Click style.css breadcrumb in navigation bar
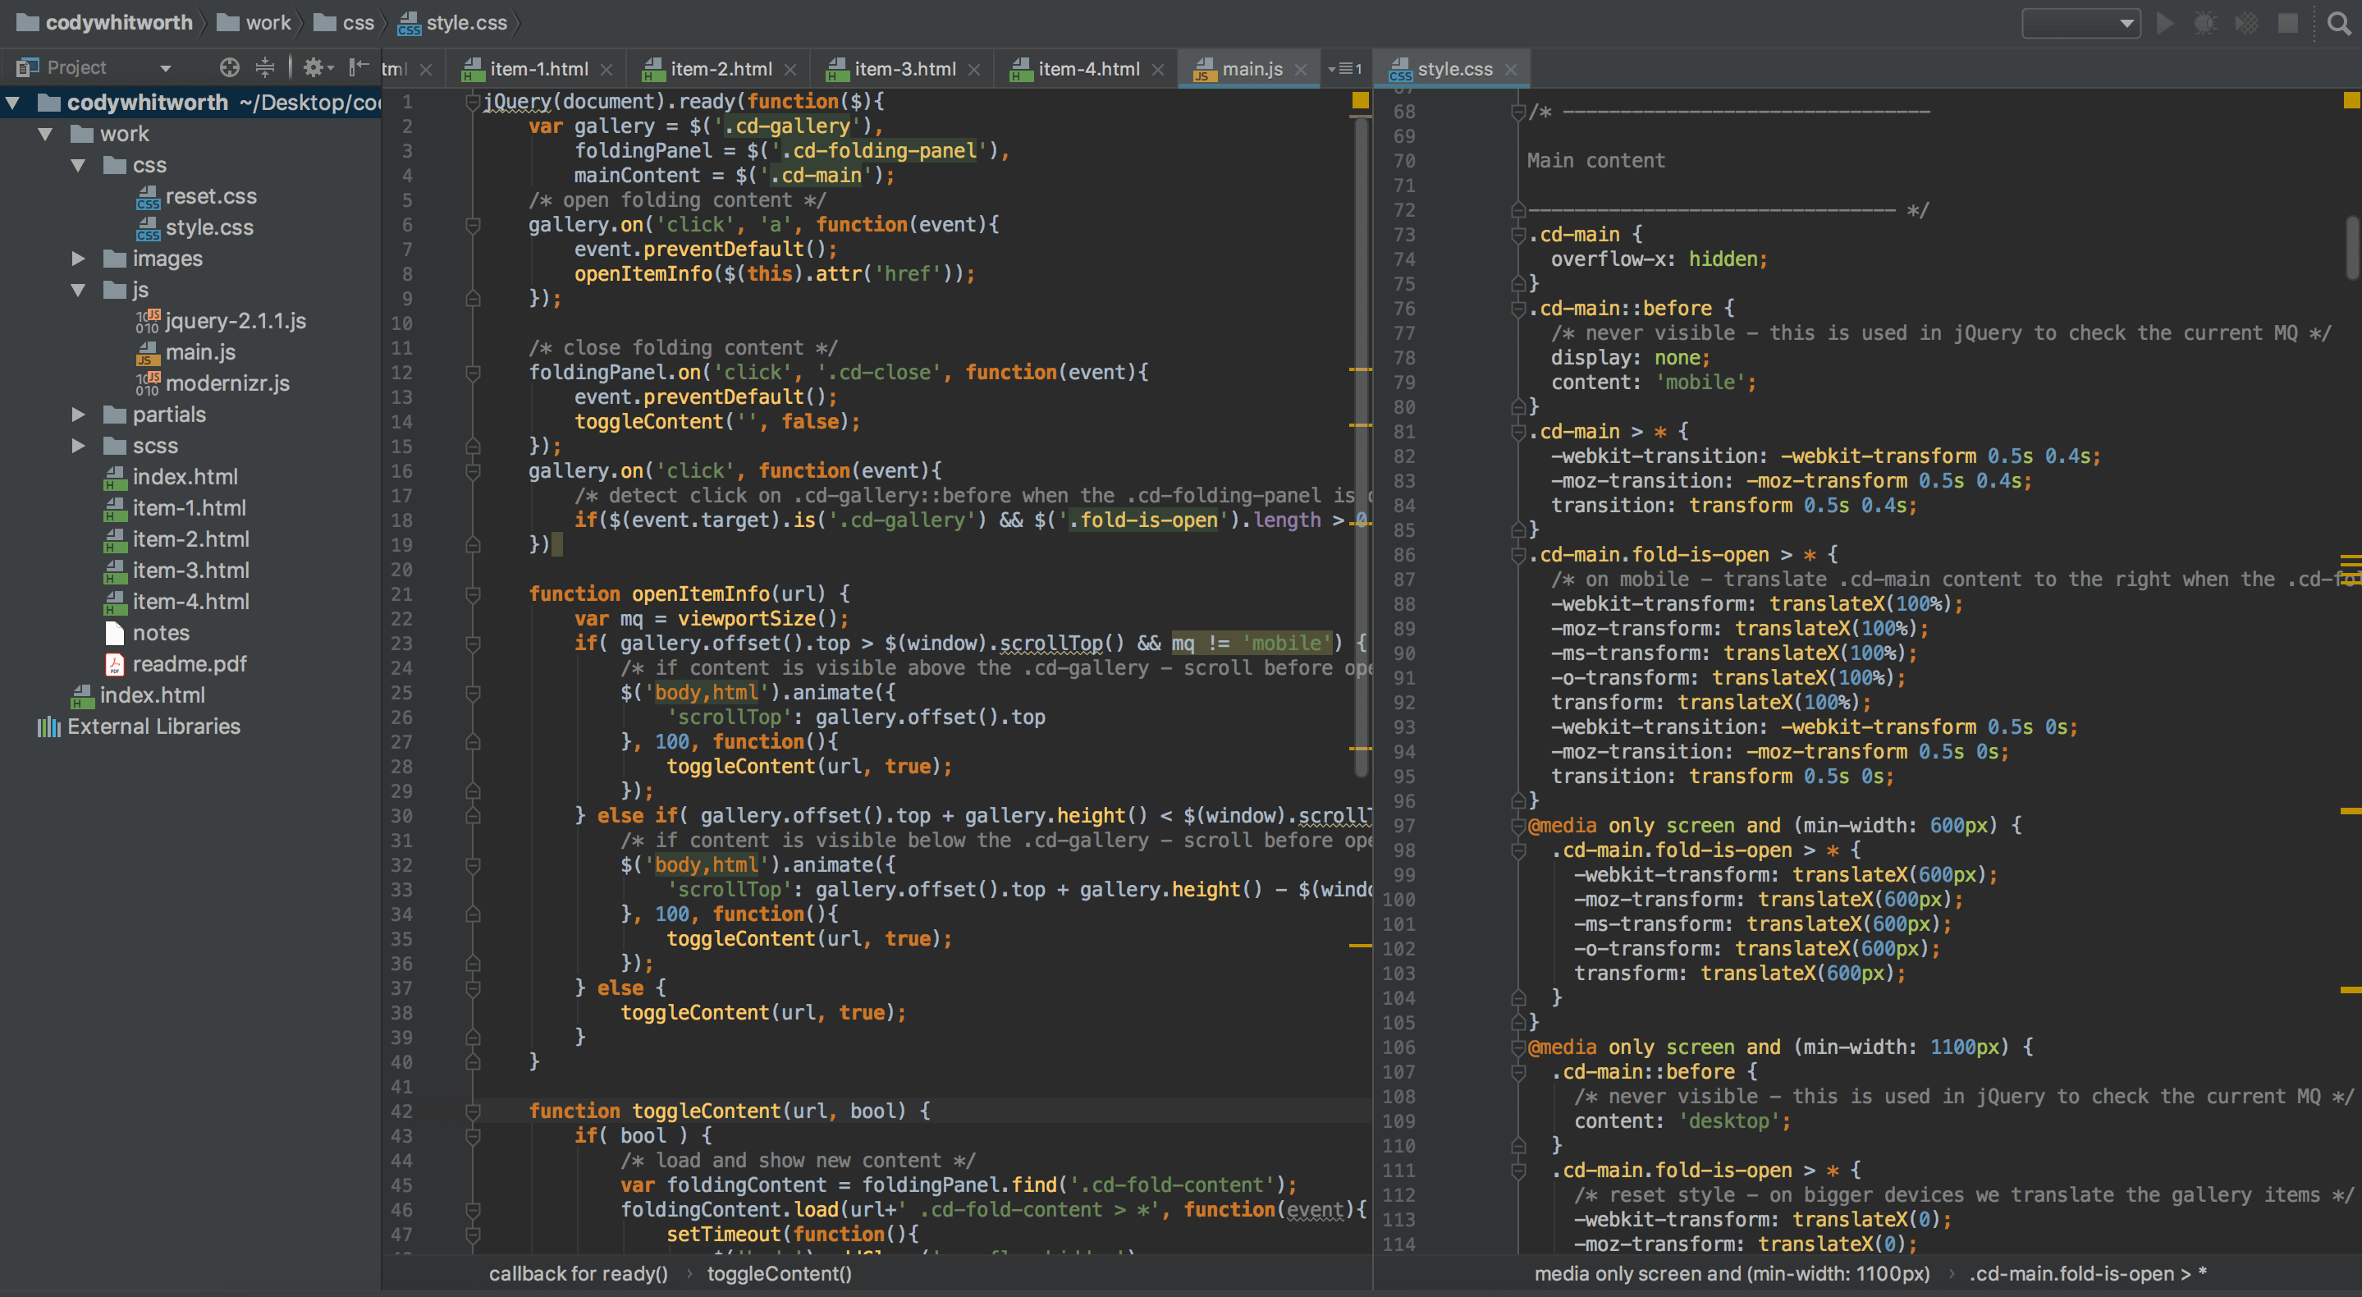The height and width of the screenshot is (1297, 2362). [x=453, y=23]
